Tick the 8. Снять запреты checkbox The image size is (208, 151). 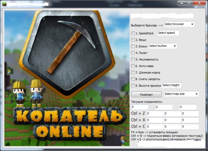click(133, 79)
